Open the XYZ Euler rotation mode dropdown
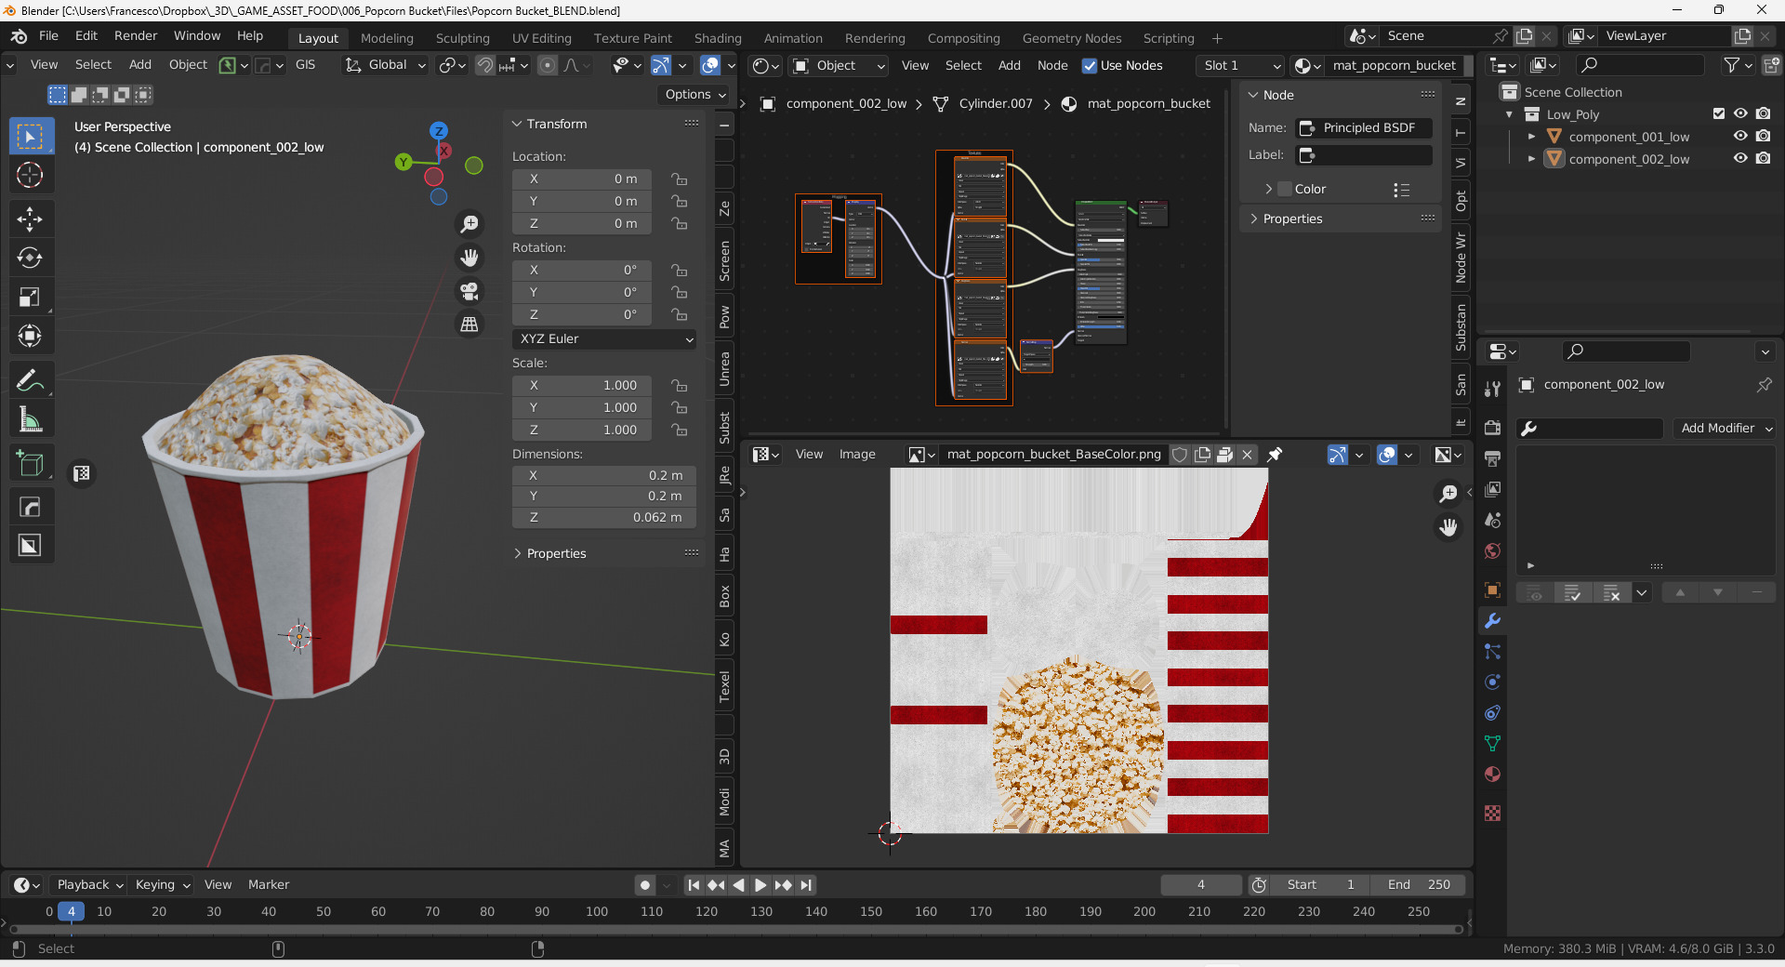Viewport: 1785px width, 967px height. [604, 339]
